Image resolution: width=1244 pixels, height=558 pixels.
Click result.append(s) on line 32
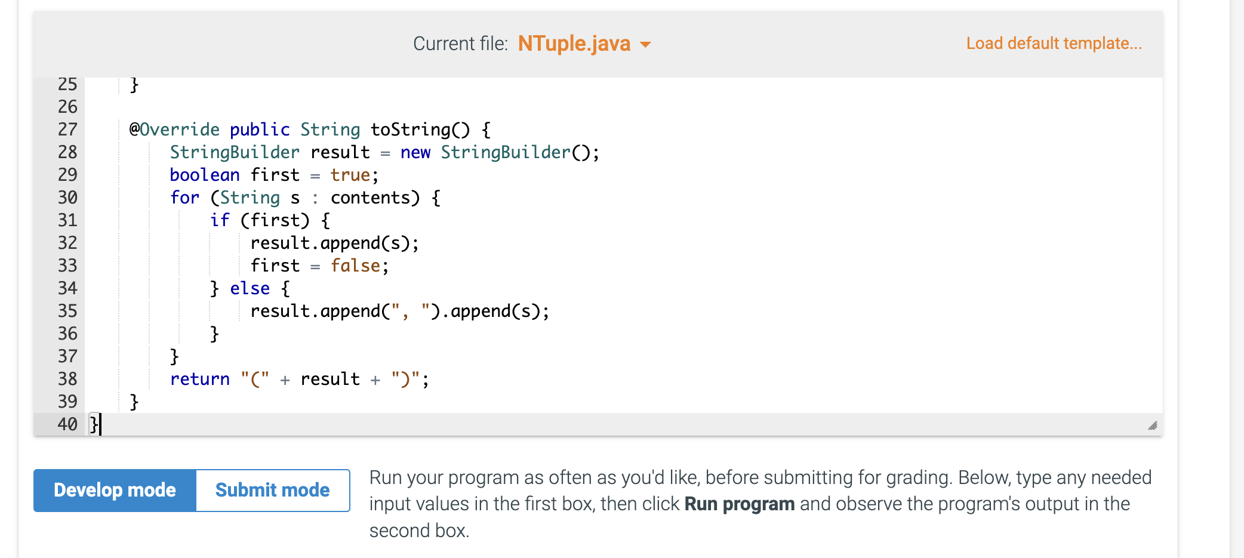334,243
